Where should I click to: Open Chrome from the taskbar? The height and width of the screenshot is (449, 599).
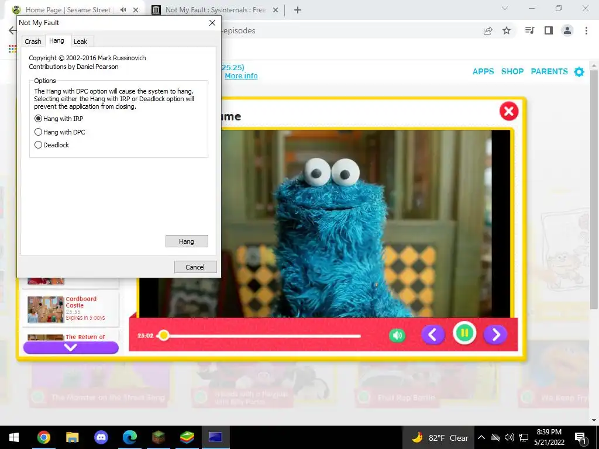[44, 437]
